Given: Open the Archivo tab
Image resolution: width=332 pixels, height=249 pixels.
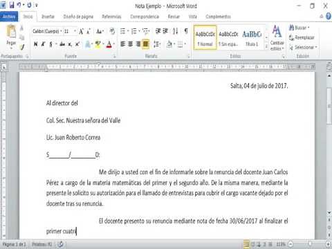Looking at the screenshot, I should click(9, 17).
